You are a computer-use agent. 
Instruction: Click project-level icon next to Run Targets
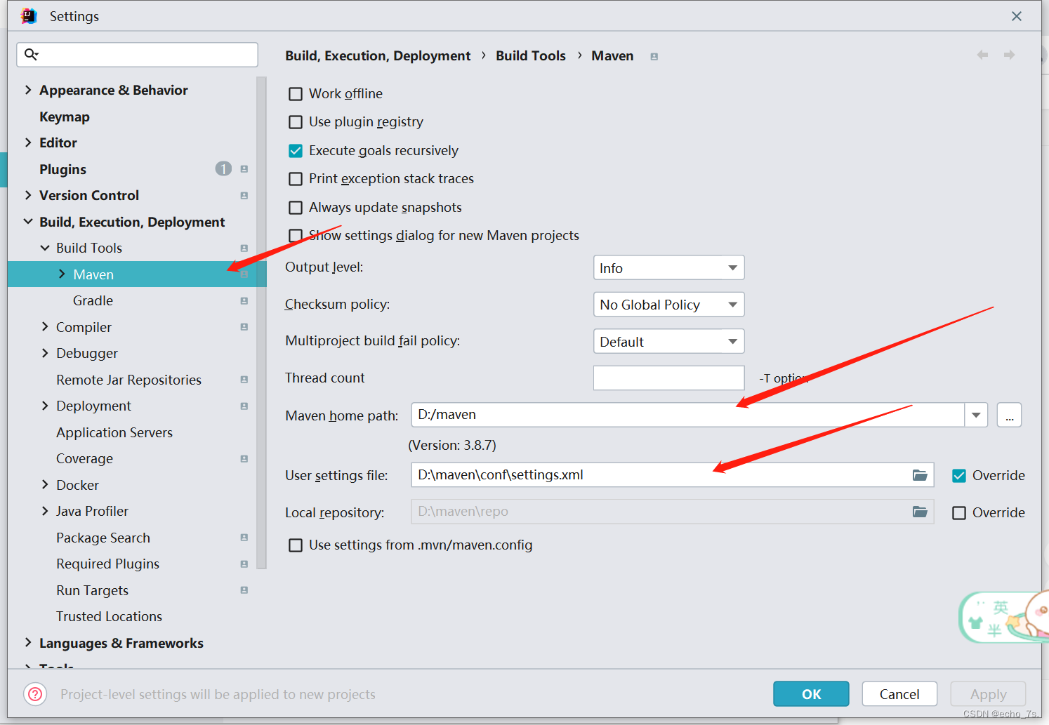click(244, 590)
